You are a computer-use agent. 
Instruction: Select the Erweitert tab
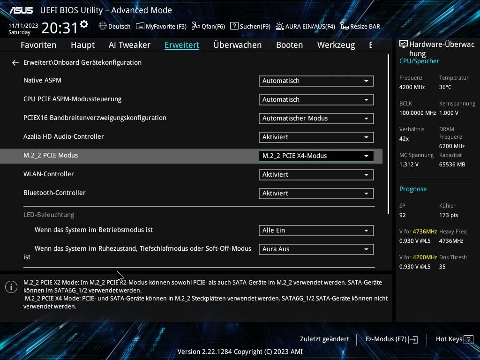(182, 45)
